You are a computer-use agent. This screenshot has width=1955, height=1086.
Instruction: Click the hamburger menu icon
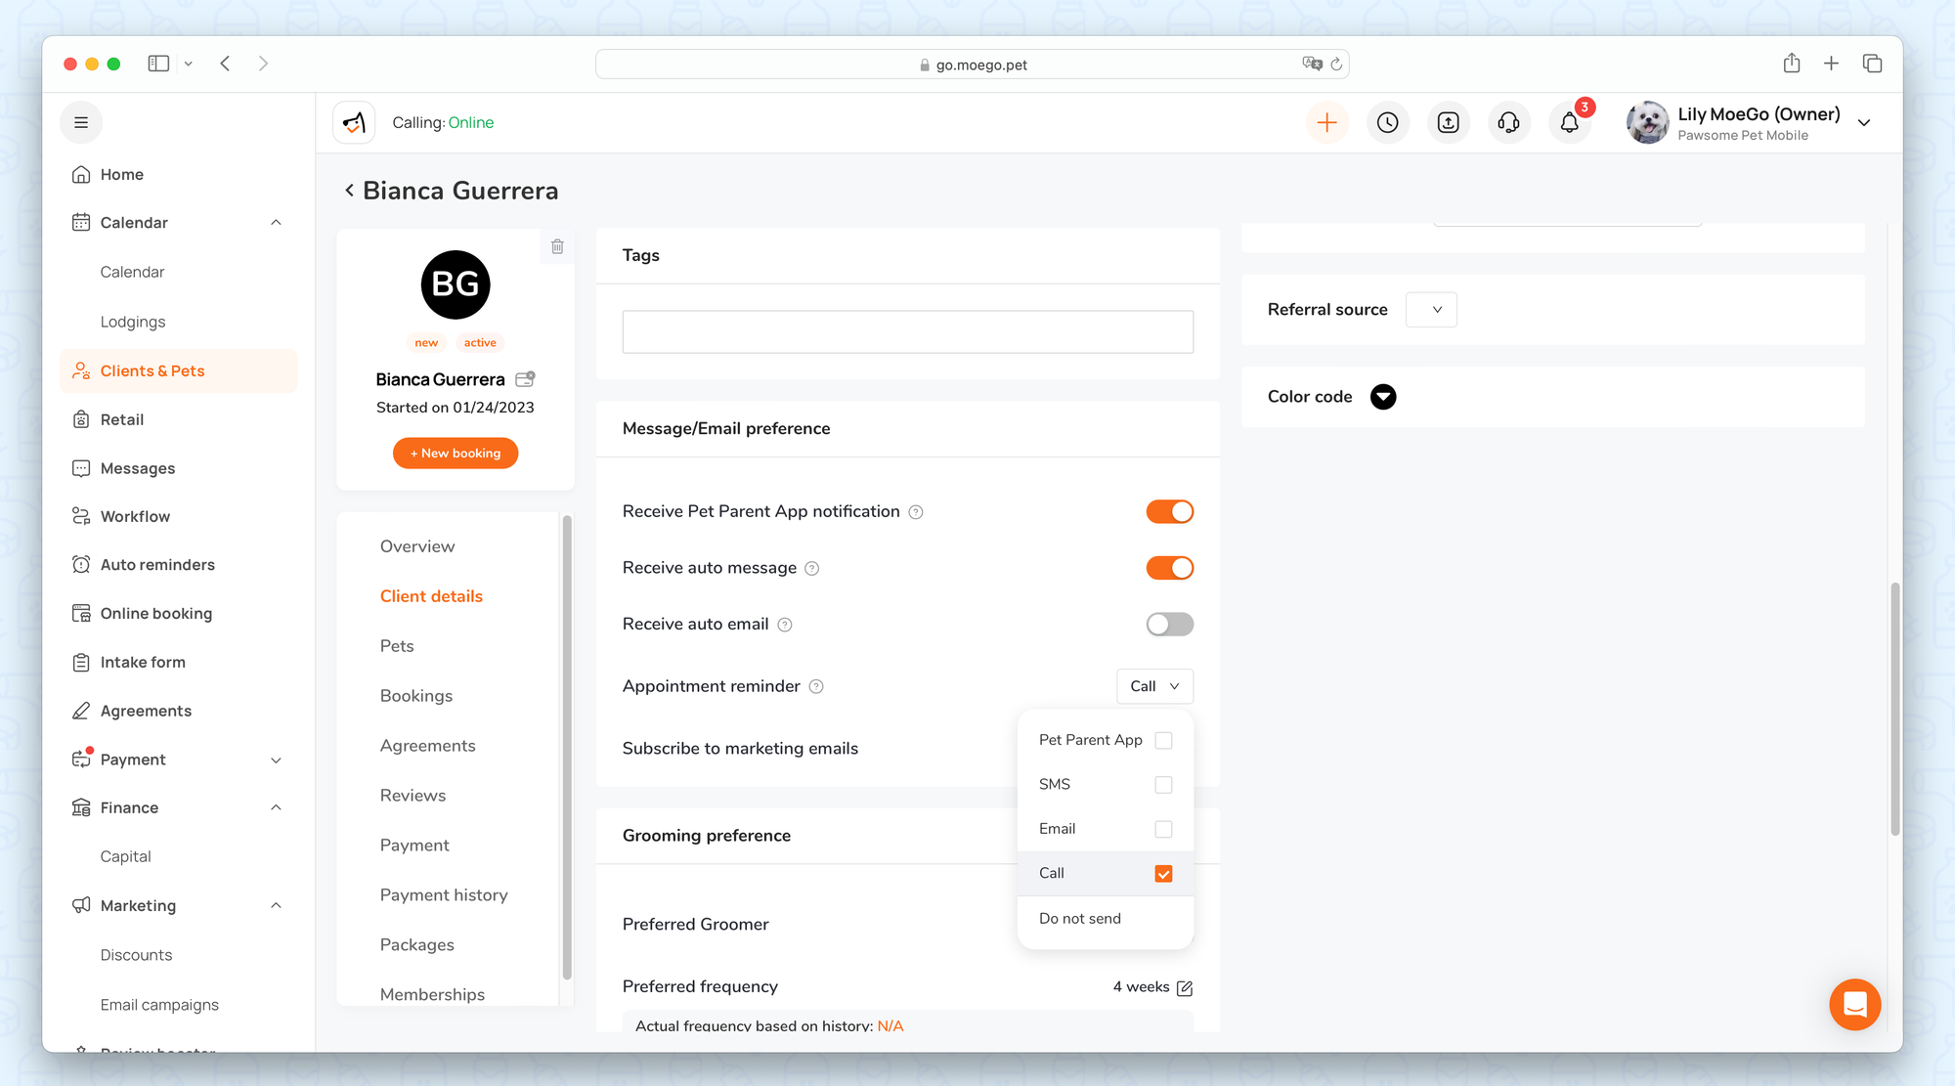tap(81, 123)
